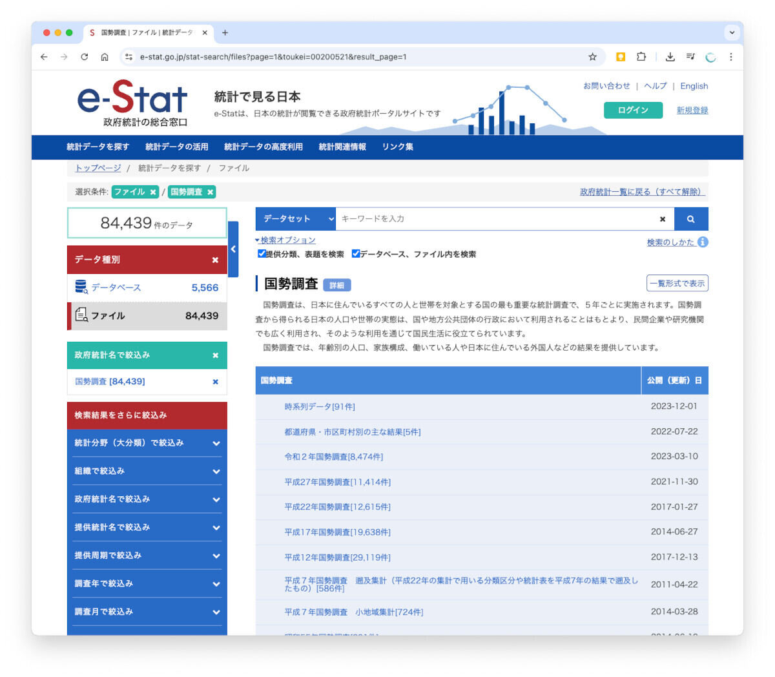775x677 pixels.
Task: Collapse the sidebar with left chevron handle
Action: pyautogui.click(x=233, y=249)
